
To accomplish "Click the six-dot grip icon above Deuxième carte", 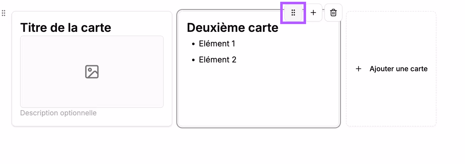I will pyautogui.click(x=293, y=13).
